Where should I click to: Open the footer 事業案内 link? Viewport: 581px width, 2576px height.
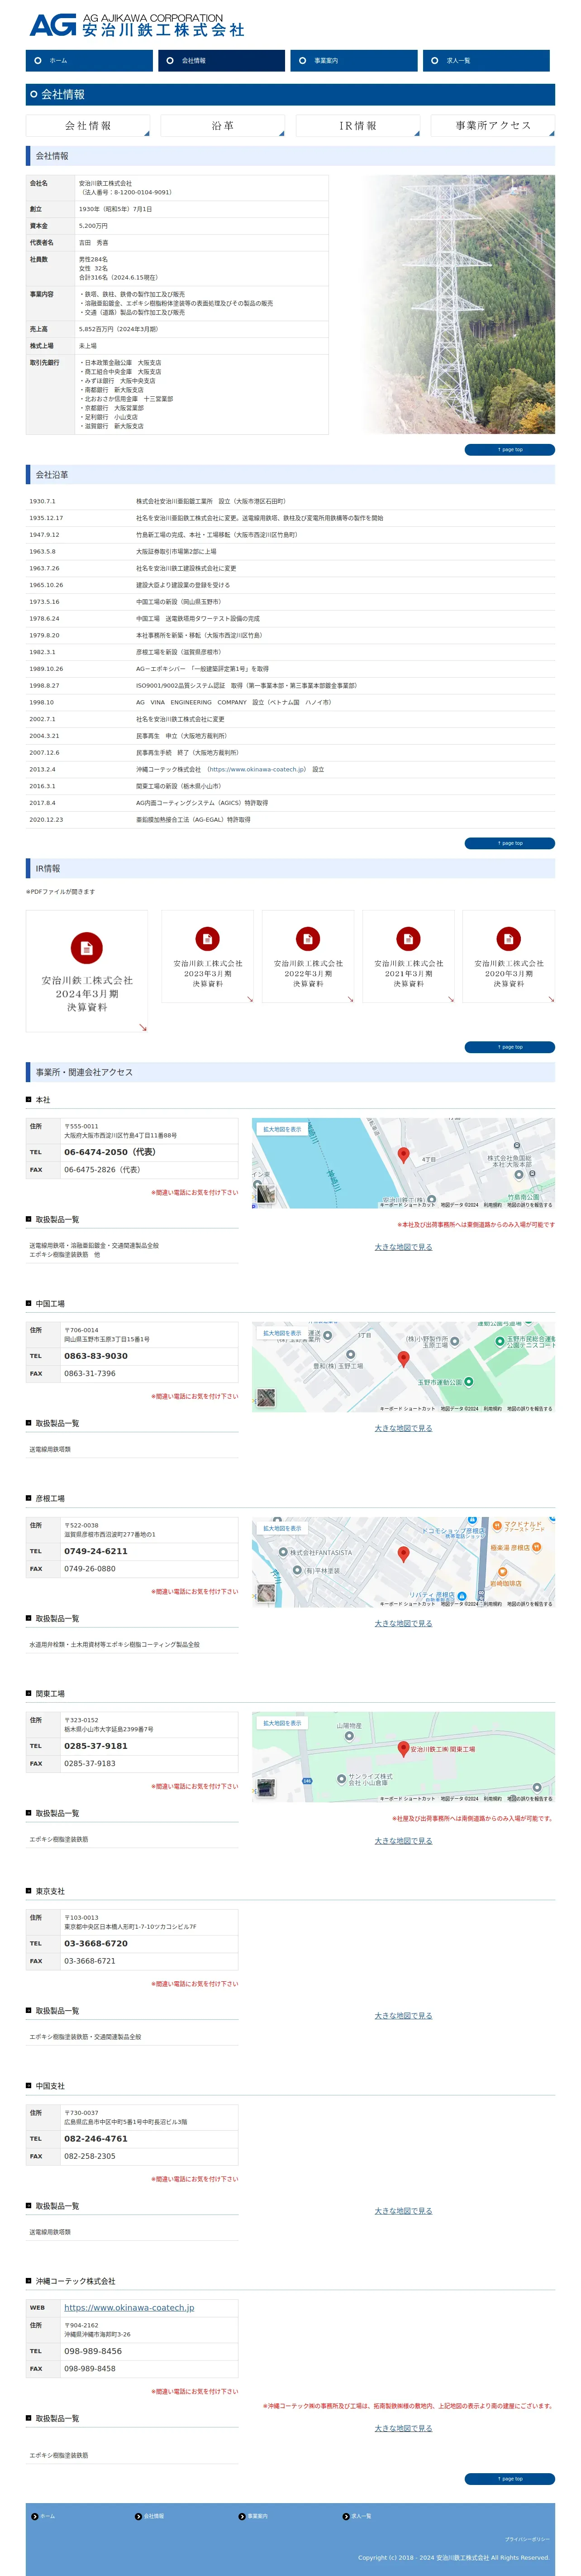(253, 2516)
